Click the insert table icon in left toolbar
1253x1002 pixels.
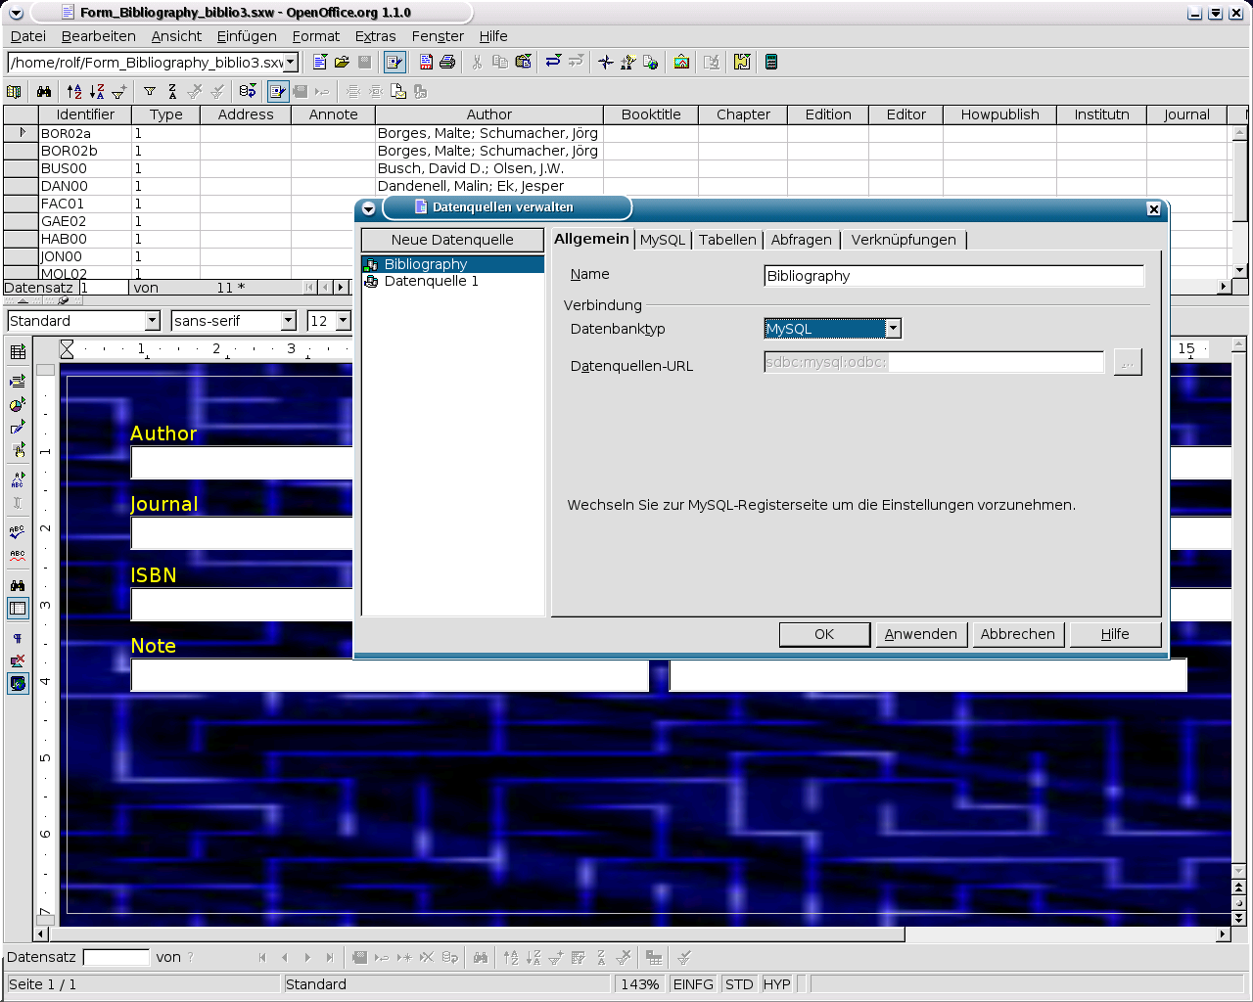18,352
